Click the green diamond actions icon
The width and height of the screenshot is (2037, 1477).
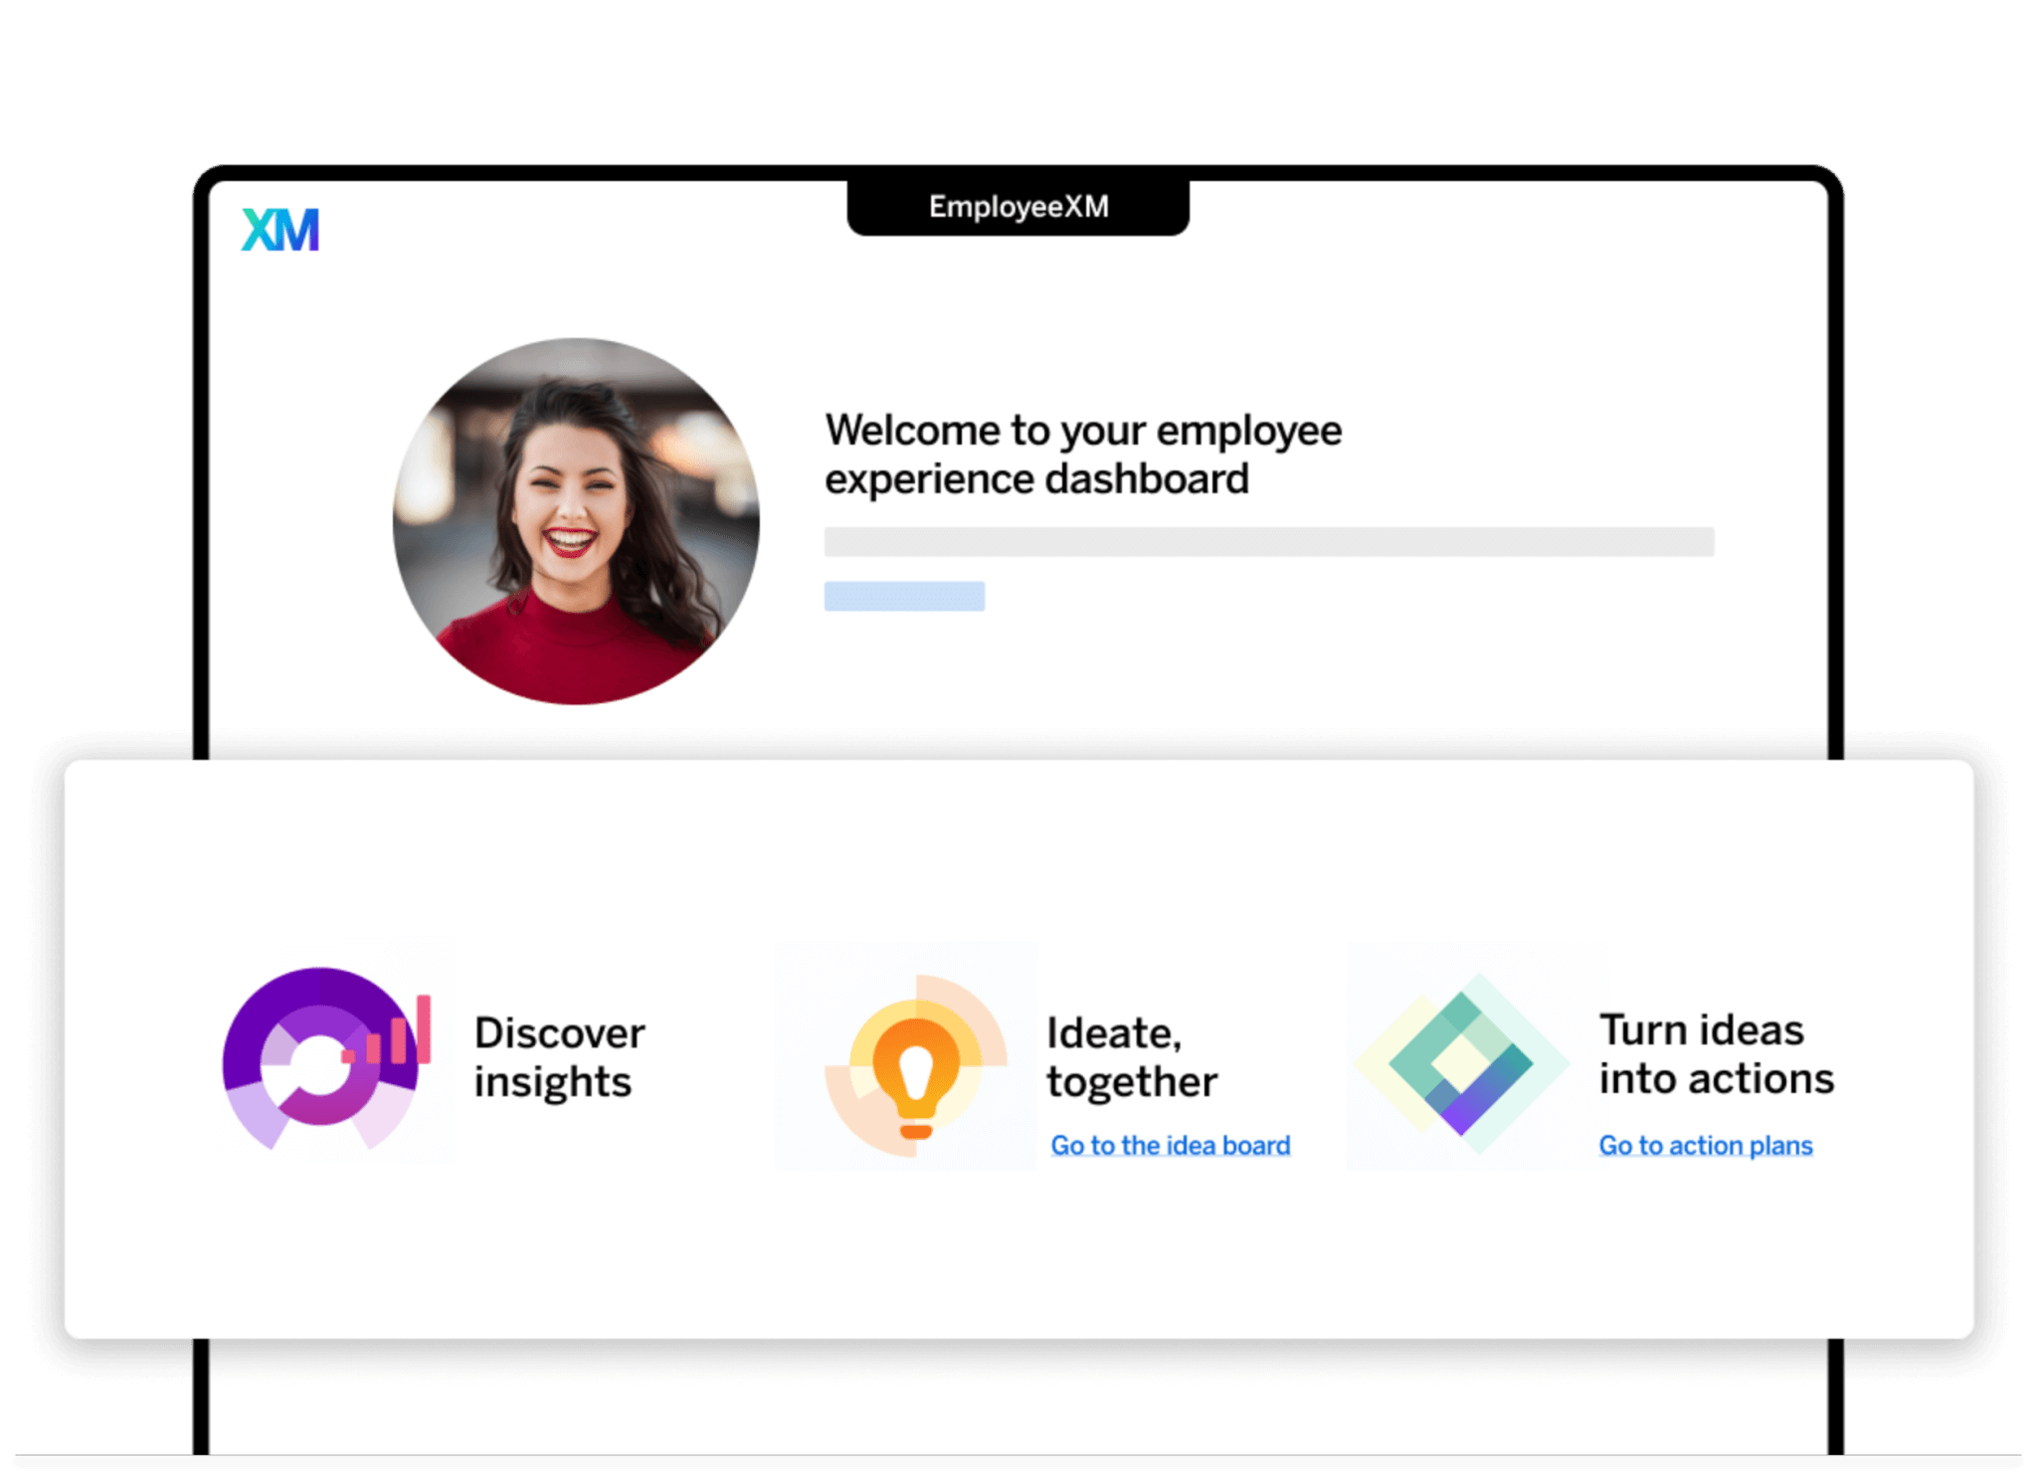tap(1463, 1062)
